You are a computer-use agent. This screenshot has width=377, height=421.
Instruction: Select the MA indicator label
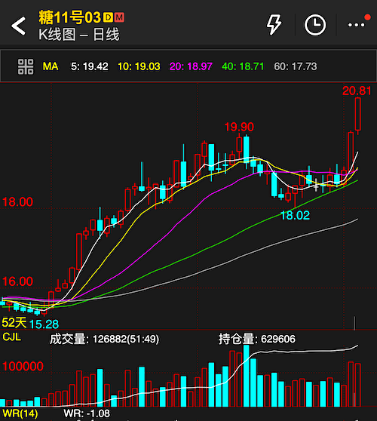(x=51, y=66)
